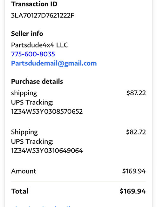This screenshot has height=207, width=157.
Task: Open the Partsdudemail@gmail.com email link
Action: 54,63
